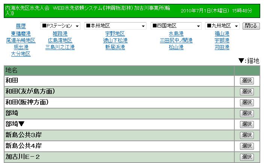The width and height of the screenshot is (264, 163).
Task: Select the 松山港 link
Action: coord(176,47)
